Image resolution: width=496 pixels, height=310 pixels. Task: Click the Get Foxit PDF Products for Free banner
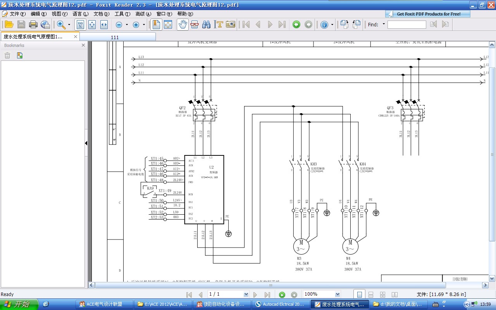tap(428, 14)
